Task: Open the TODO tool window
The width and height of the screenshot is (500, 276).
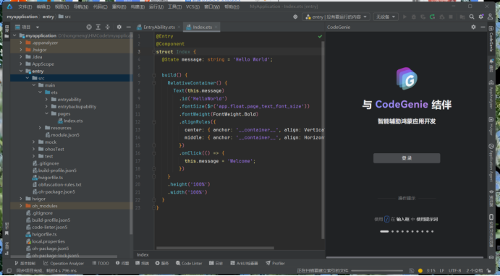Action: (101, 263)
